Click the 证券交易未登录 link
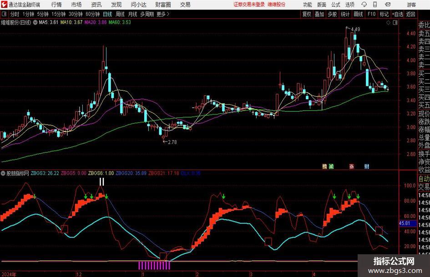The width and height of the screenshot is (430, 277). pyautogui.click(x=249, y=5)
